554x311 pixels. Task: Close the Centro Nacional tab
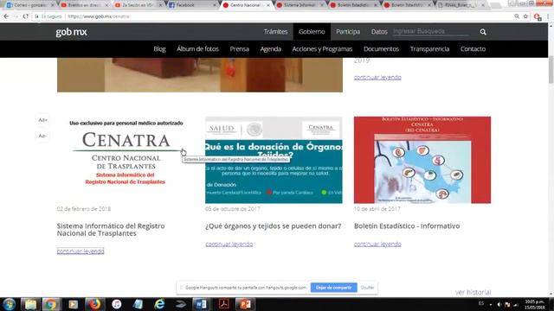point(268,5)
